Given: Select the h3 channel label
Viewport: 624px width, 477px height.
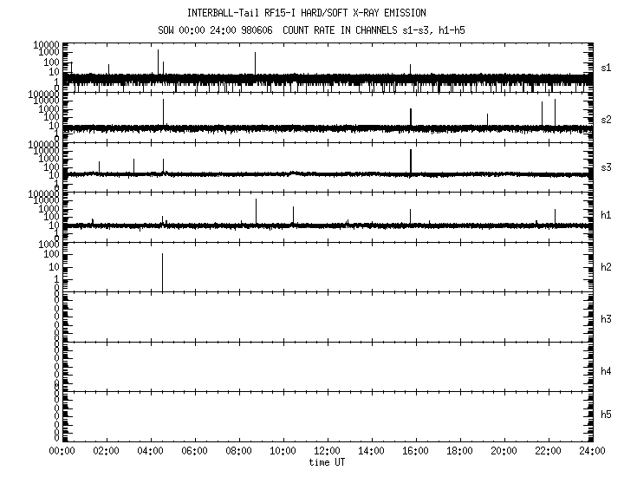Looking at the screenshot, I should click(607, 319).
